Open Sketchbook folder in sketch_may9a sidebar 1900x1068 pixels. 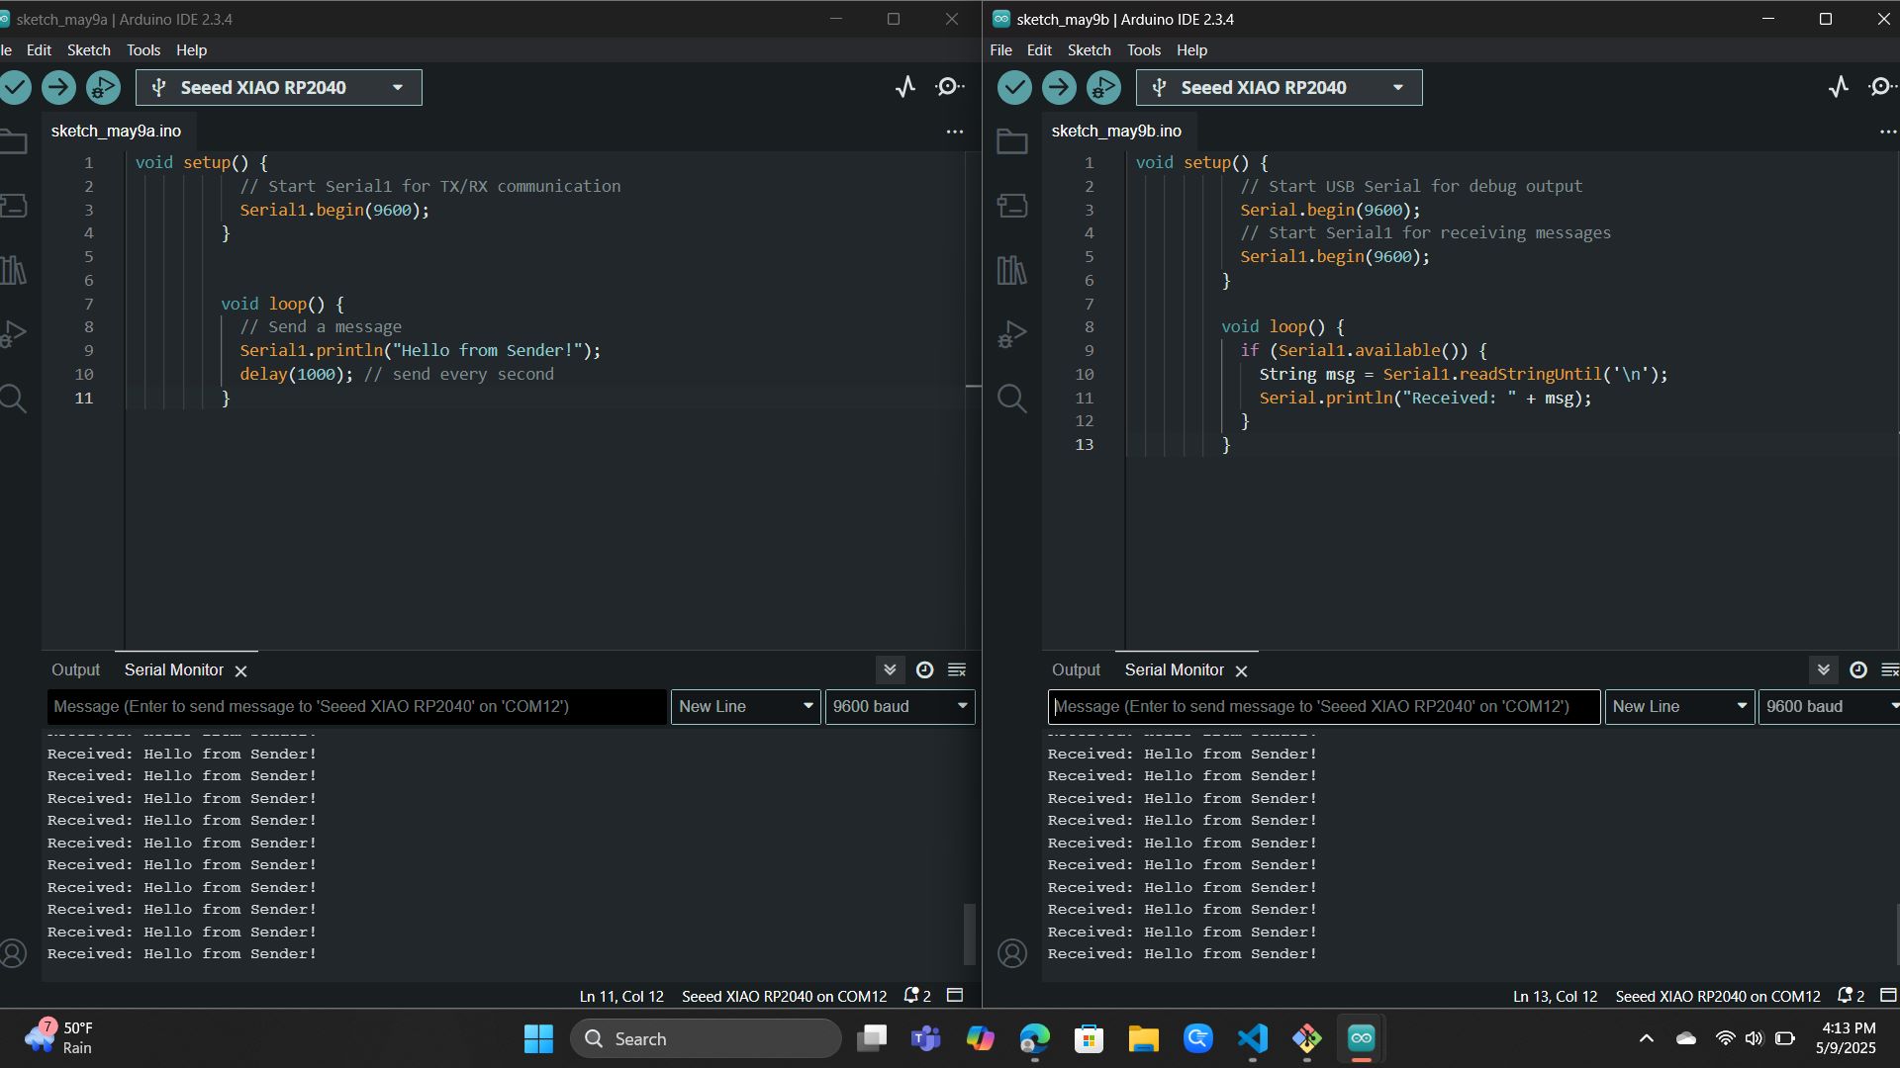tap(13, 141)
